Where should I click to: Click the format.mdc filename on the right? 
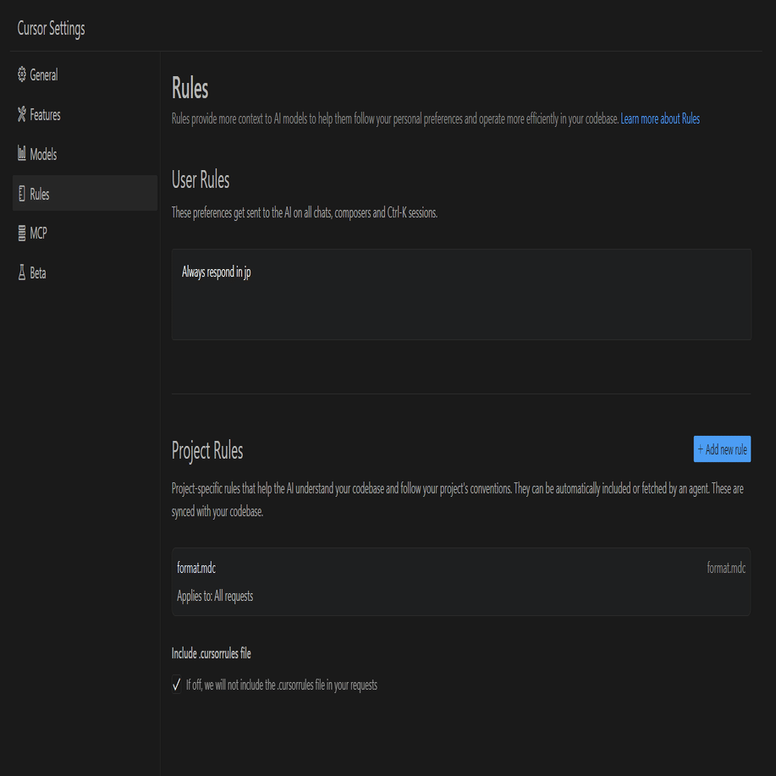click(726, 568)
